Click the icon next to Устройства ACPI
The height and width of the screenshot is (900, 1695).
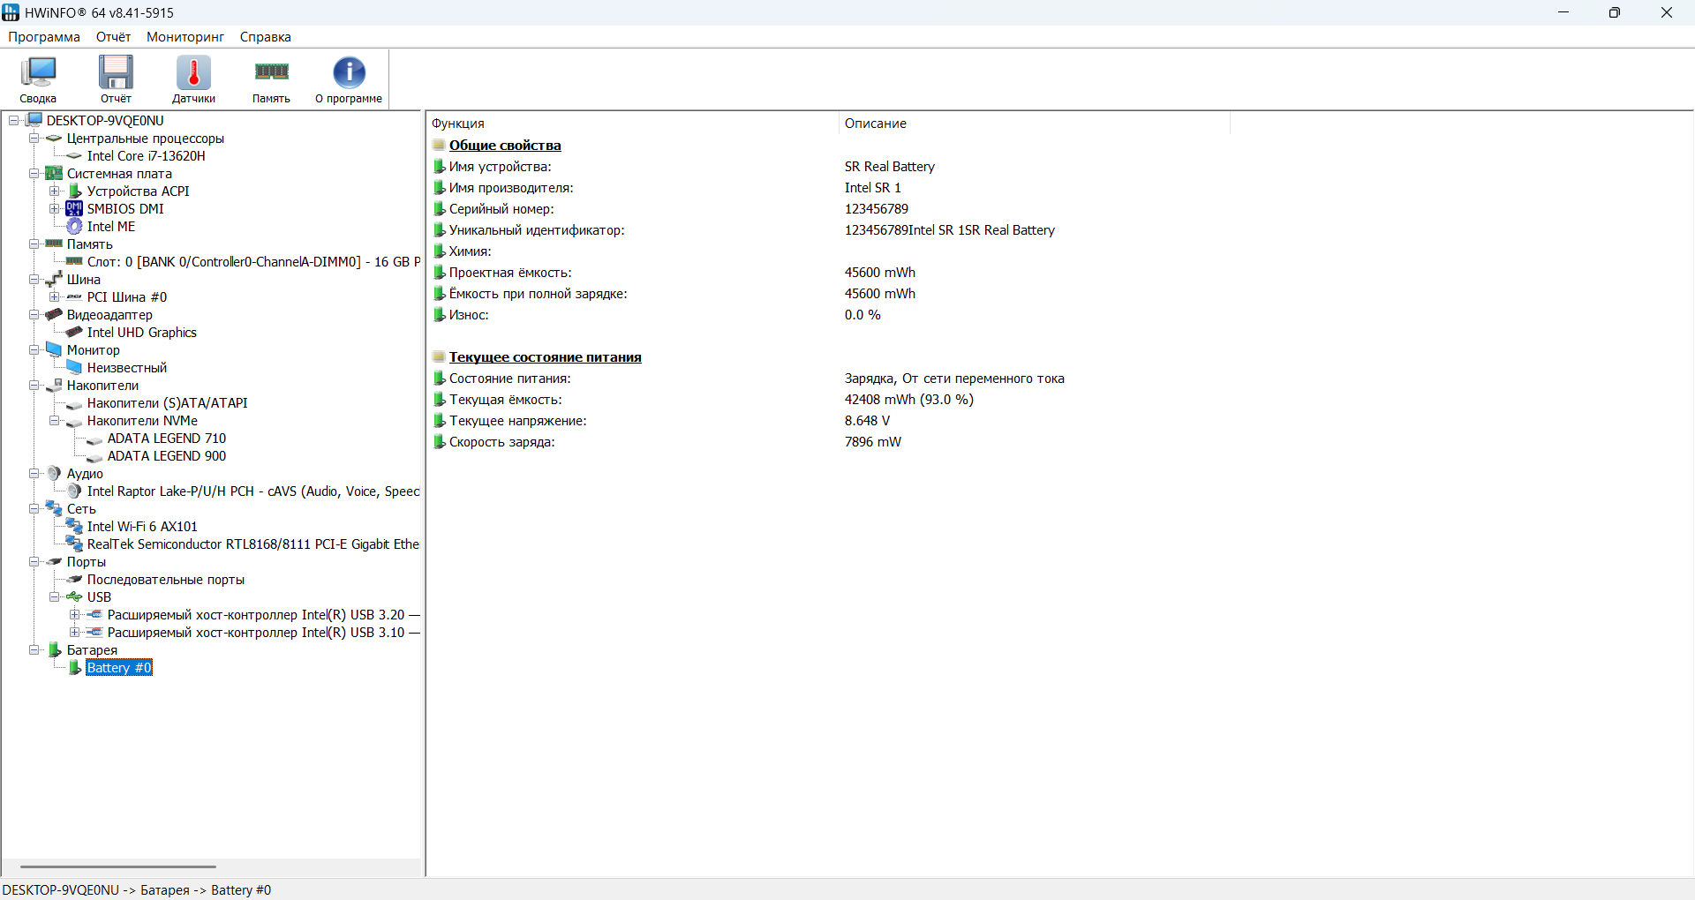(74, 191)
